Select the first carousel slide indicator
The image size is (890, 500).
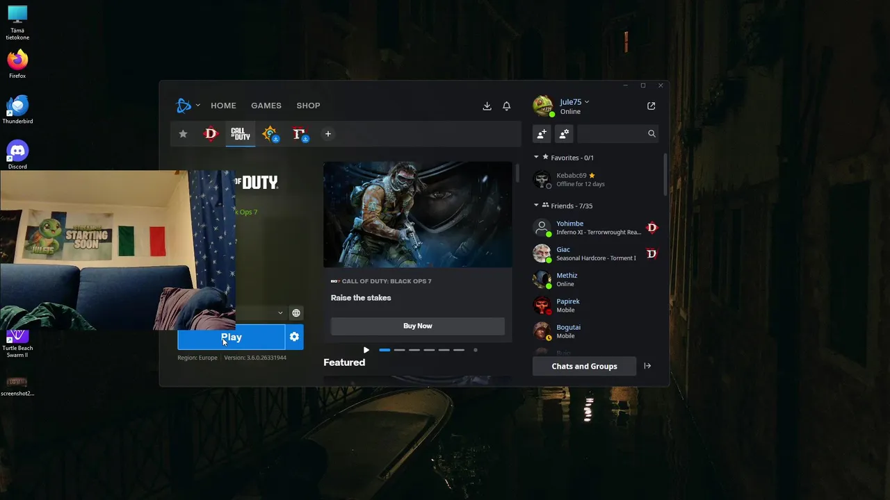tap(385, 350)
